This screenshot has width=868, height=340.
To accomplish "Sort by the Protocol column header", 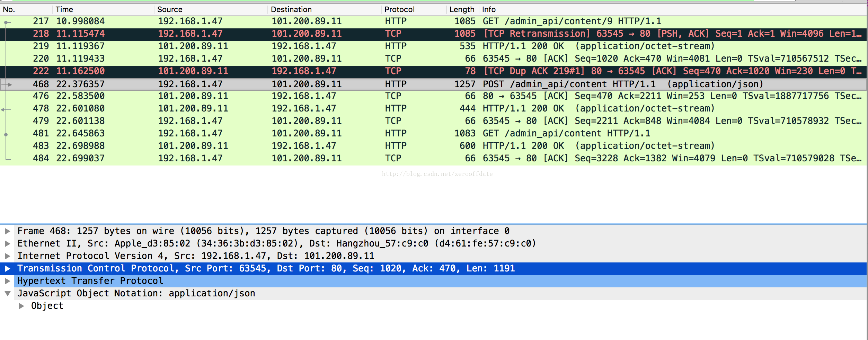I will [399, 10].
